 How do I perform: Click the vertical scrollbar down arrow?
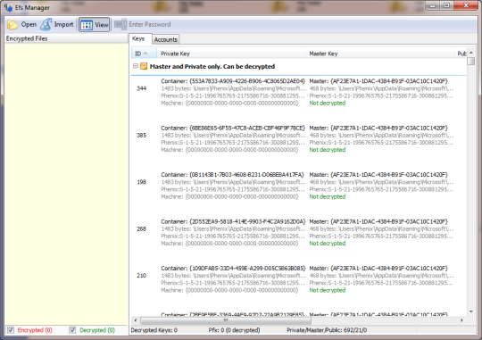[471, 311]
